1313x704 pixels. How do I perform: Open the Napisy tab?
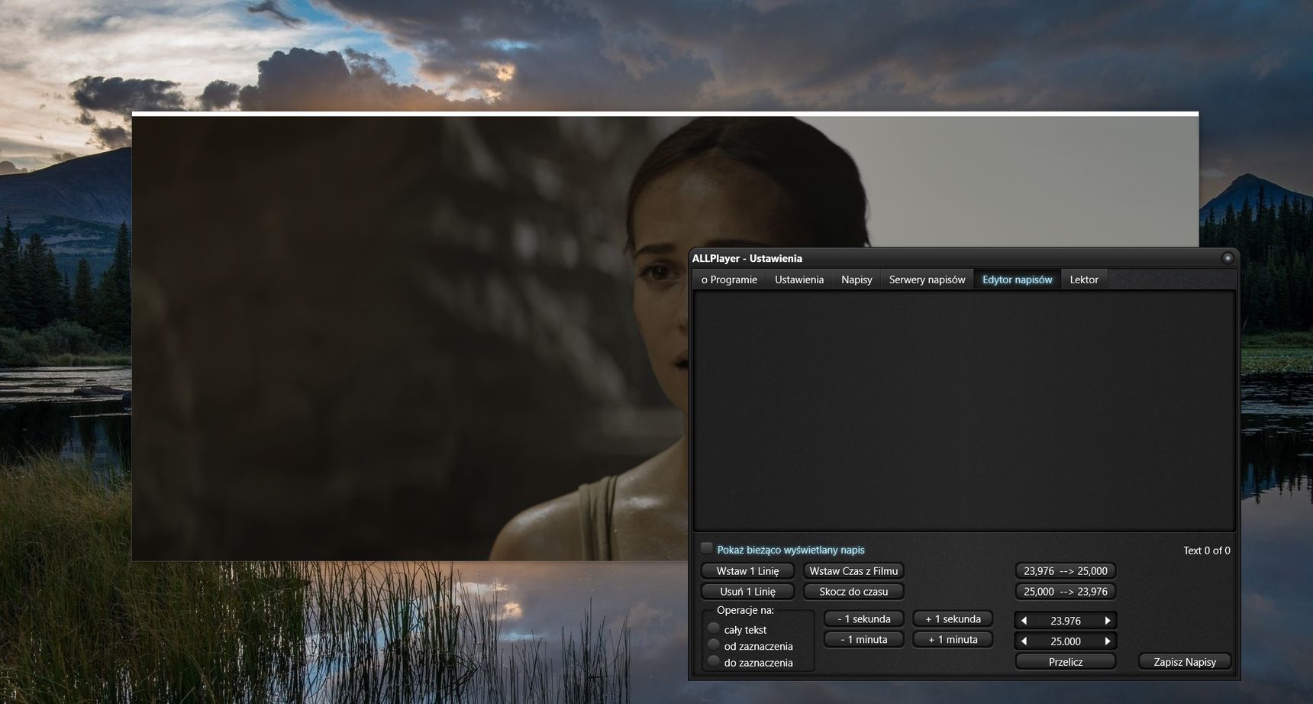(857, 279)
